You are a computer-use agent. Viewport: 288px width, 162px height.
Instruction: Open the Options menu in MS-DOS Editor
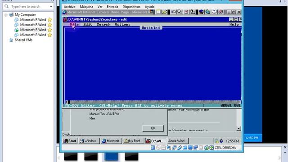click(122, 24)
